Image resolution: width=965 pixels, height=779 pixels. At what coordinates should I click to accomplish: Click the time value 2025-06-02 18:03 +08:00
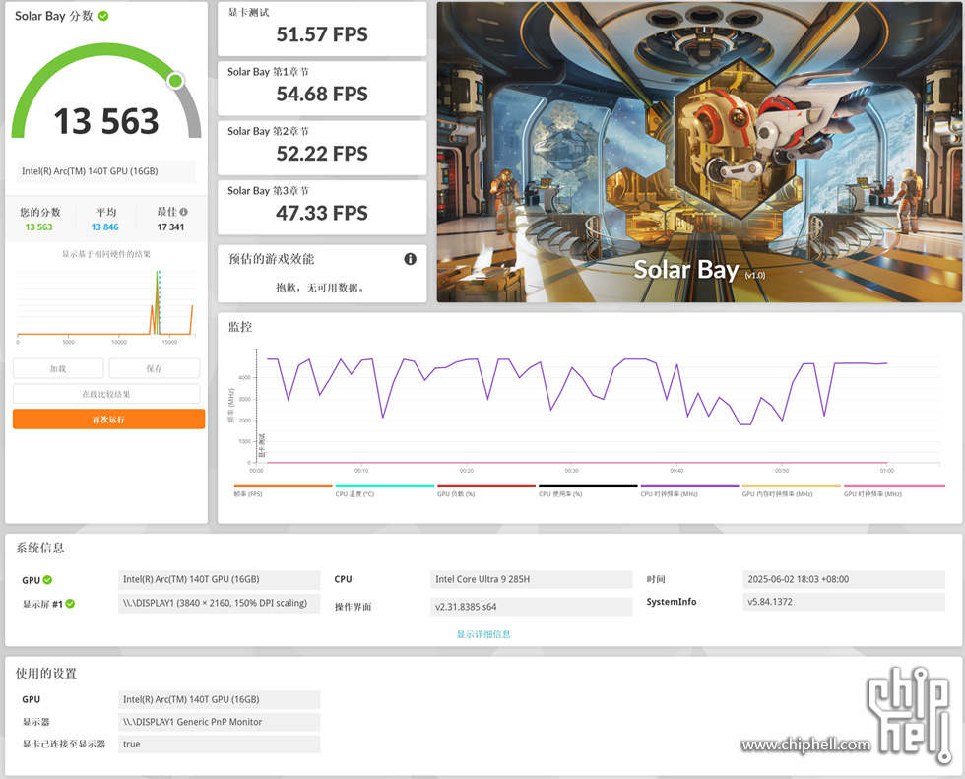(x=843, y=579)
